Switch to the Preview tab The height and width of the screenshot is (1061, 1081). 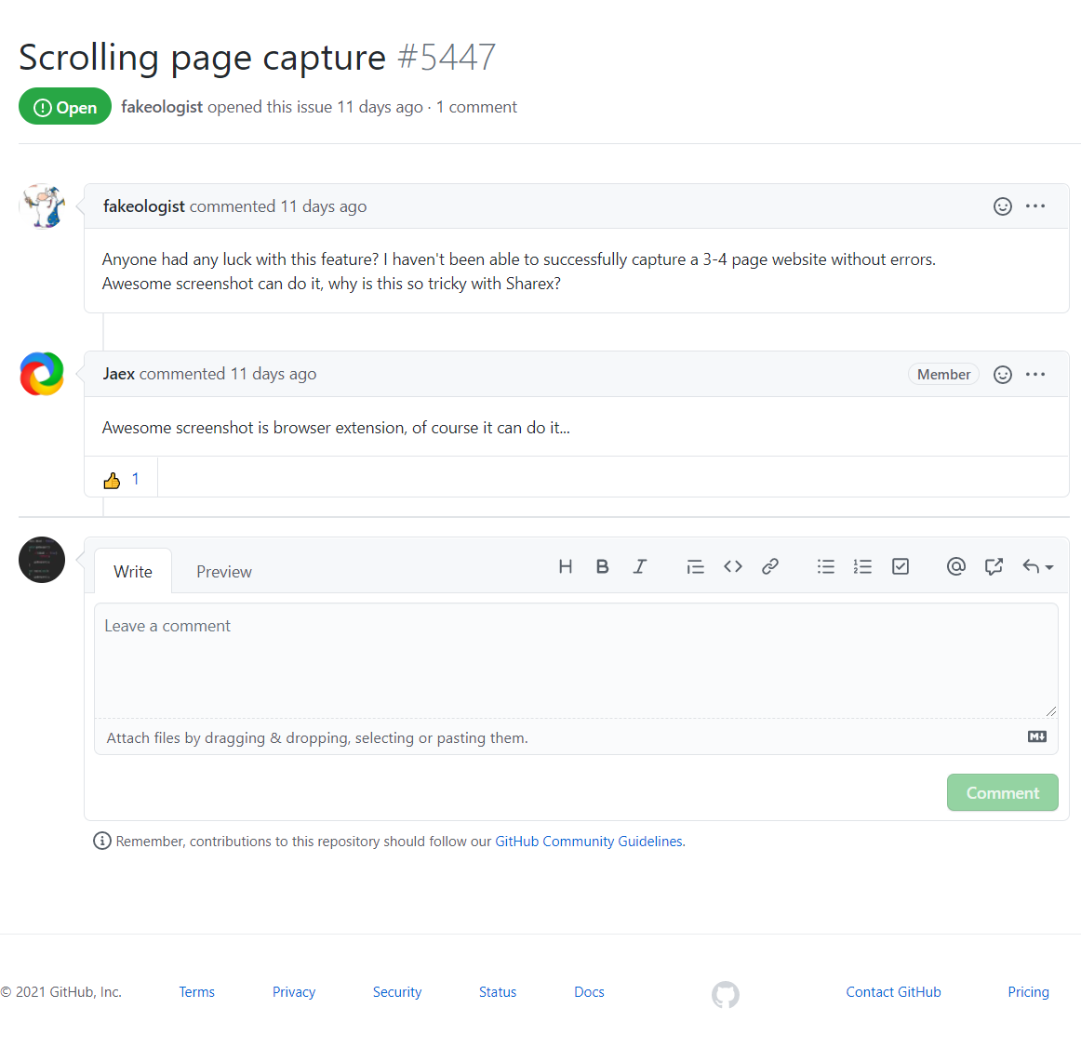[x=223, y=571]
